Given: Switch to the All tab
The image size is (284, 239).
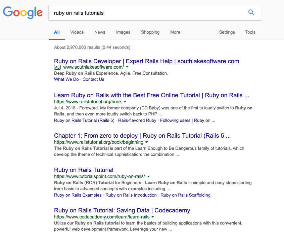Looking at the screenshot, I should [x=57, y=32].
